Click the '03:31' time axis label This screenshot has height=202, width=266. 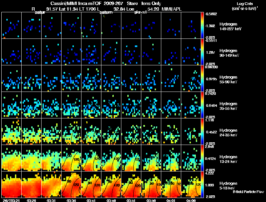click(x=51, y=200)
